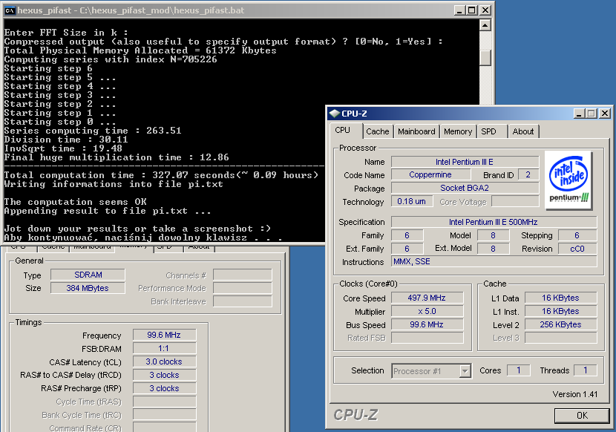Screen dimensions: 616x432
Task: Click the Stepping value '6'
Action: (577, 235)
